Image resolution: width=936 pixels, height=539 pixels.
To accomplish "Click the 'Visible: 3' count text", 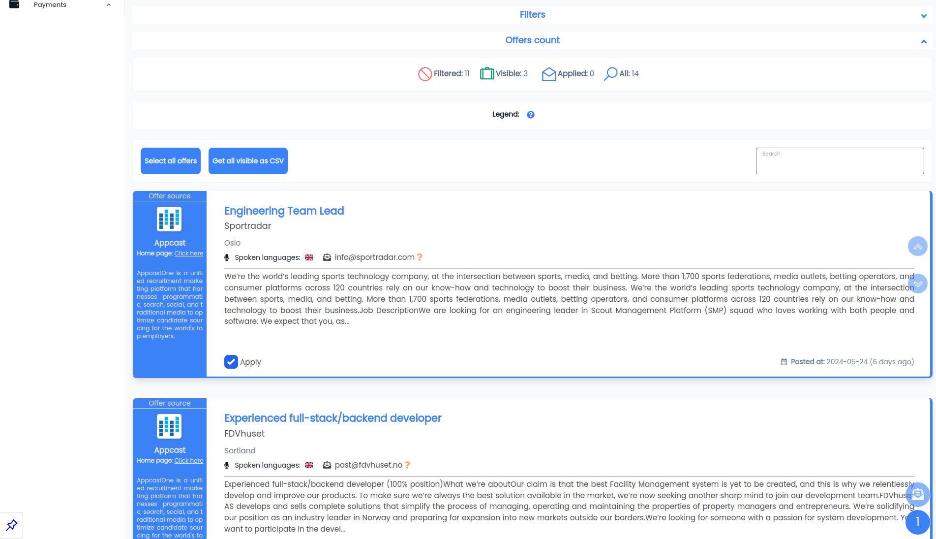I will (x=512, y=73).
